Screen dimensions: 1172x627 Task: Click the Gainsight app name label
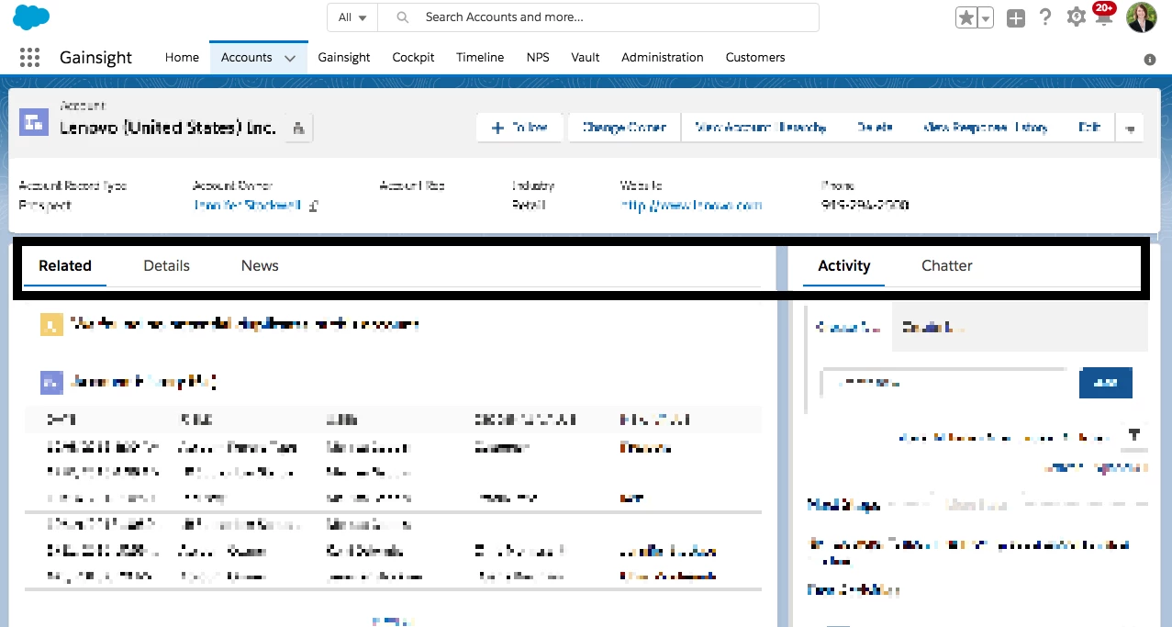pos(96,57)
